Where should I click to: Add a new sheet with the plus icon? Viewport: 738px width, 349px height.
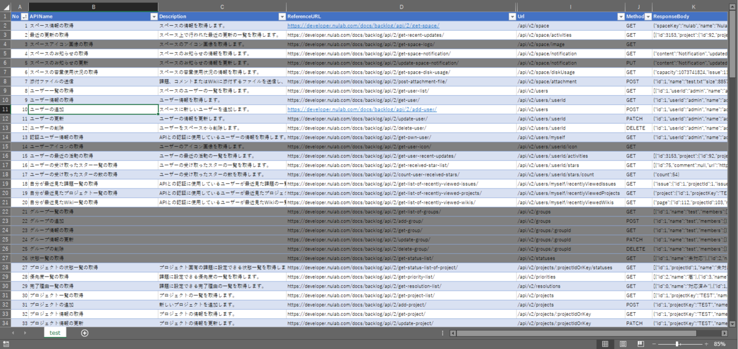click(85, 333)
